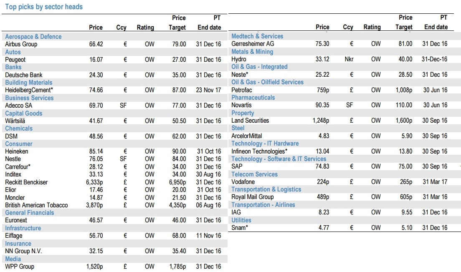The width and height of the screenshot is (461, 272).
Task: Select the Nkr currency cell for Hydro
Action: (348, 59)
